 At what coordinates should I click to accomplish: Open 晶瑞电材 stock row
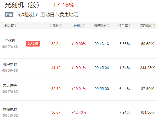[x=78, y=111]
